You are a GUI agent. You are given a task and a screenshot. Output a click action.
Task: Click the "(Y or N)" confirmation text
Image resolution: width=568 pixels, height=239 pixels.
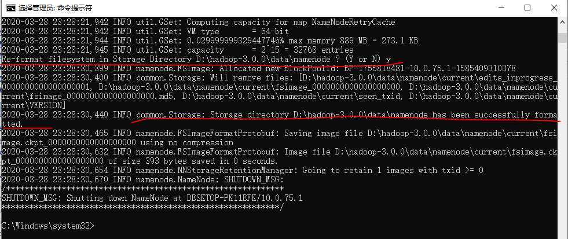pos(352,59)
